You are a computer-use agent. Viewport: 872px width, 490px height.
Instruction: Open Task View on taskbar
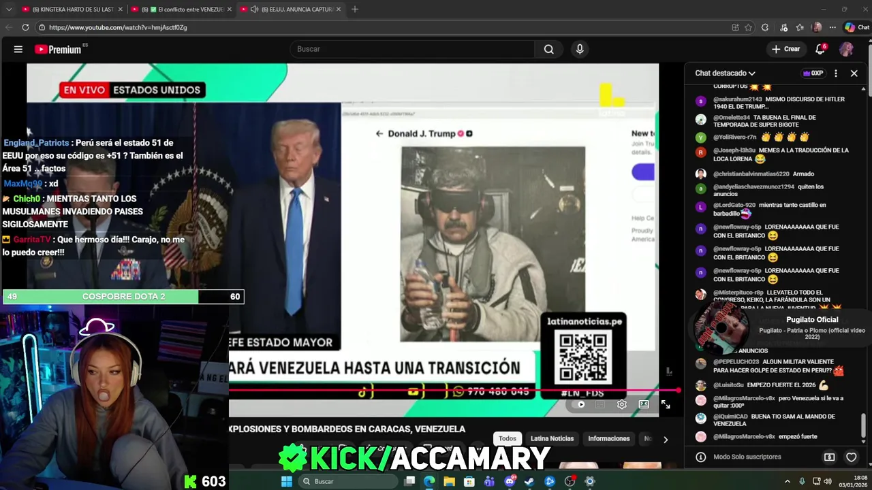409,481
